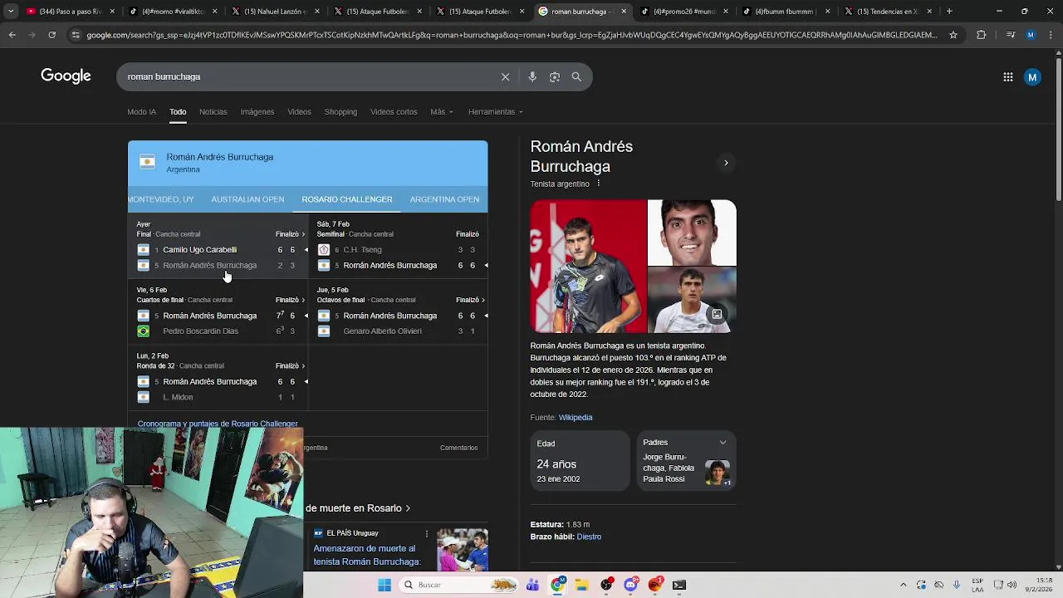Viewport: 1063px width, 598px height.
Task: Switch to the Paso a paso YouTube tab
Action: 70,12
